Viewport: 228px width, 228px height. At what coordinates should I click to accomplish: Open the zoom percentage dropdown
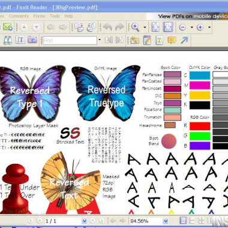click(165, 221)
